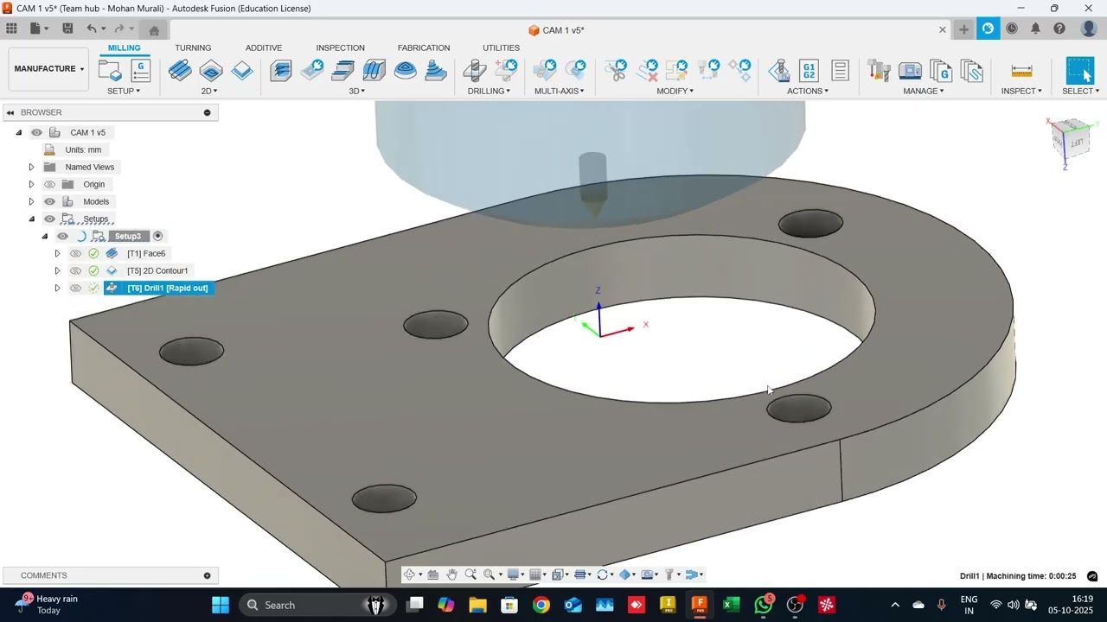Activate Setup3 radio button

coord(157,236)
